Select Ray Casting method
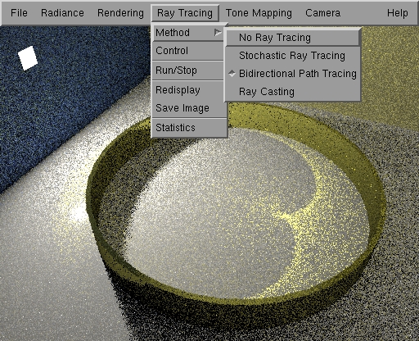Screen dimensions: 419x341 coord(293,92)
